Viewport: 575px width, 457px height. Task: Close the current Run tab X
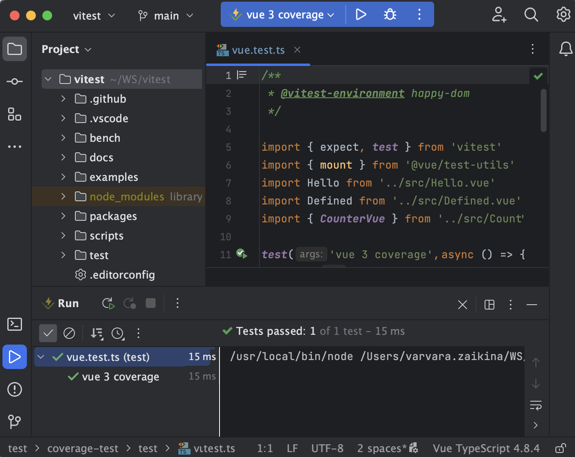(x=463, y=305)
